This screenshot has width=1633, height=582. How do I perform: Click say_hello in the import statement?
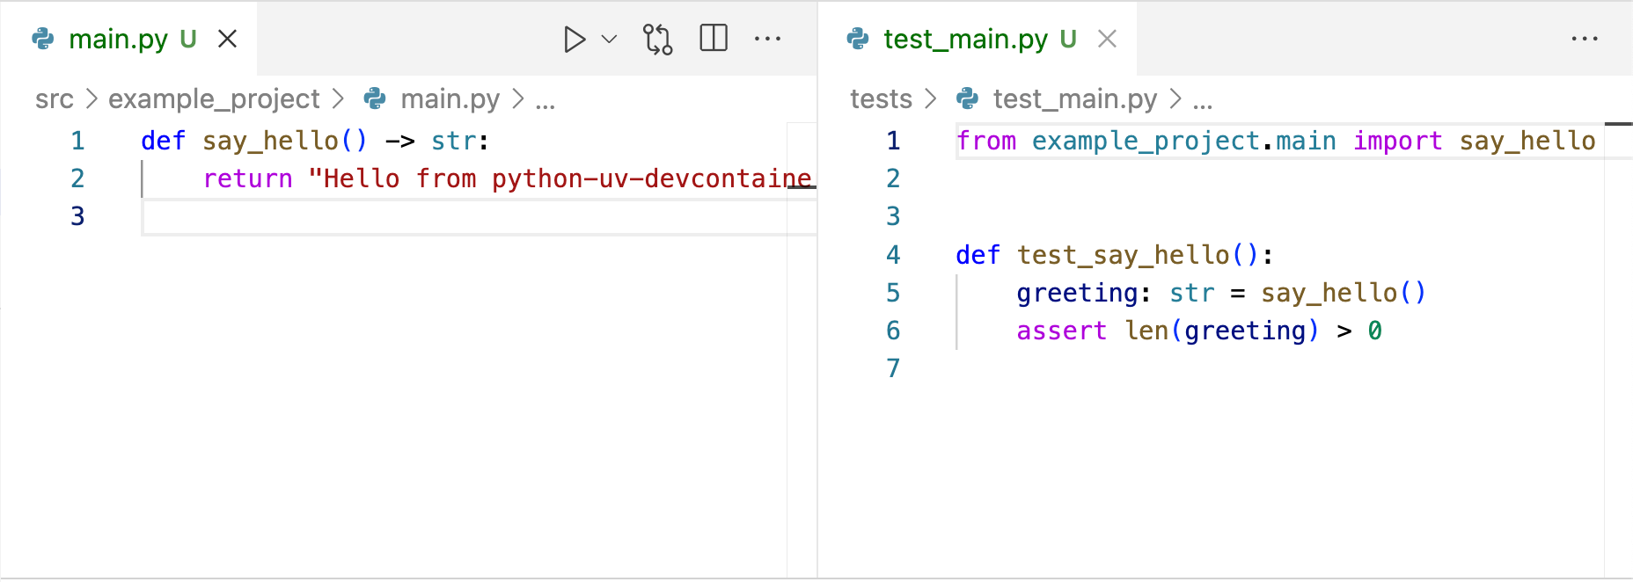pyautogui.click(x=1527, y=141)
